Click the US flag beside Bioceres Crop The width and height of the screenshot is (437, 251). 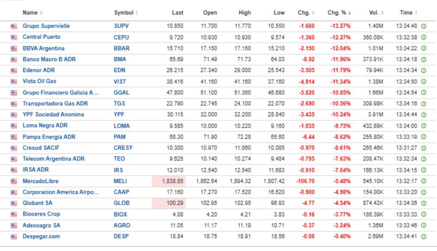coord(14,214)
